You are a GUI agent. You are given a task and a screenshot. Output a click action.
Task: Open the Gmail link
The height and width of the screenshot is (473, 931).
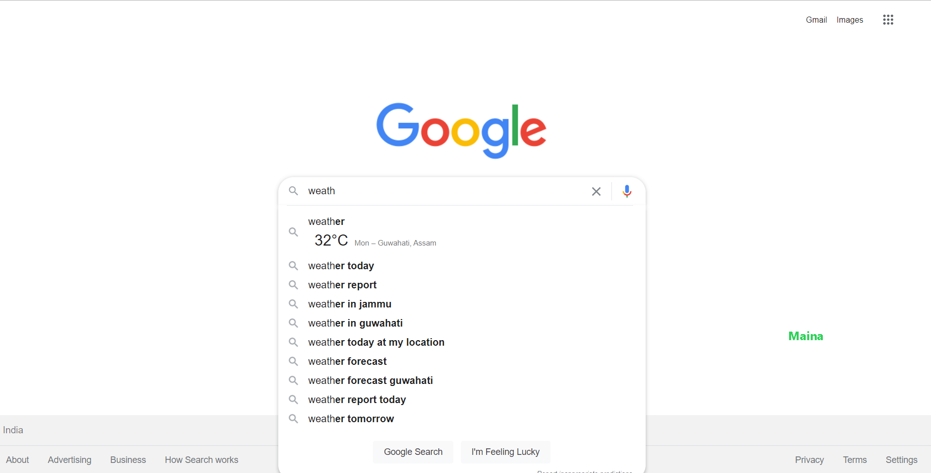(816, 20)
